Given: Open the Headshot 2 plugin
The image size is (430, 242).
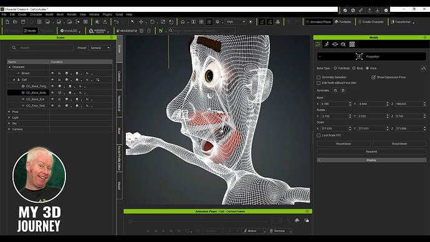Looking at the screenshot, I should 127,31.
